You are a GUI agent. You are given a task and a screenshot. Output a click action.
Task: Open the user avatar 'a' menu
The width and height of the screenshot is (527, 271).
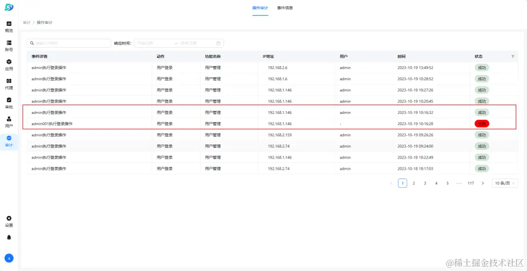9,258
